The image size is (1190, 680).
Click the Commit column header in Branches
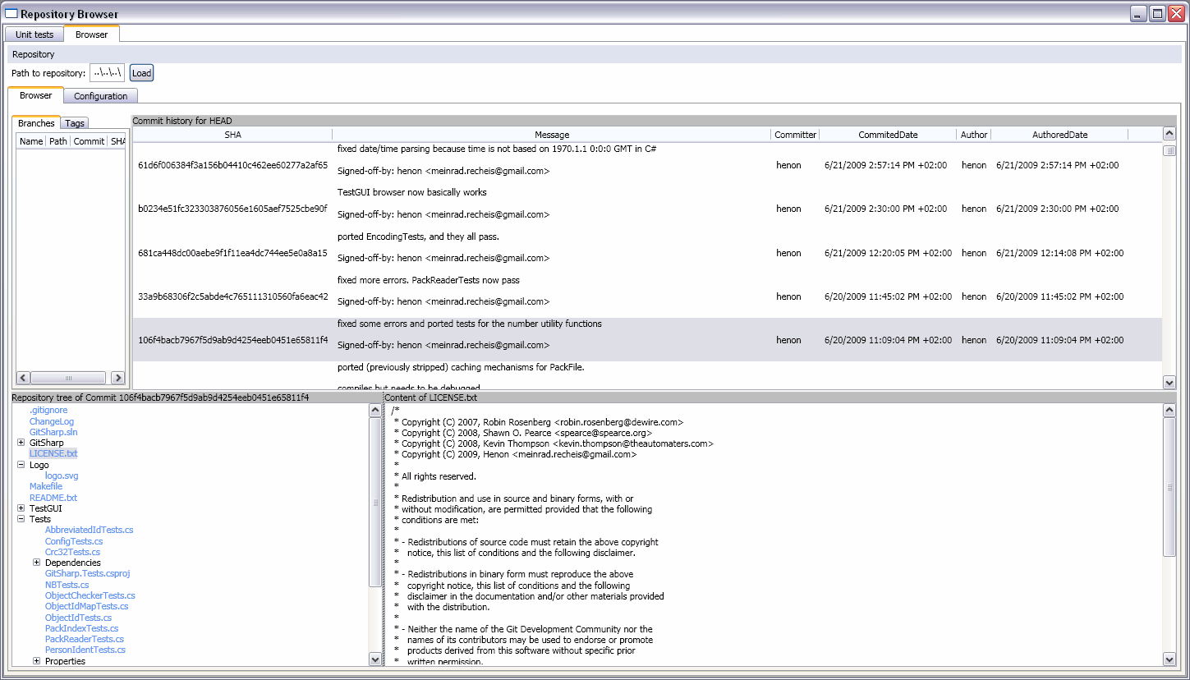[x=89, y=141]
